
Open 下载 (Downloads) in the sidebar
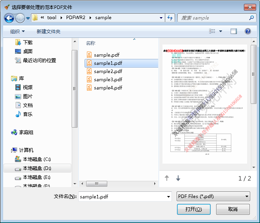[x=24, y=42]
